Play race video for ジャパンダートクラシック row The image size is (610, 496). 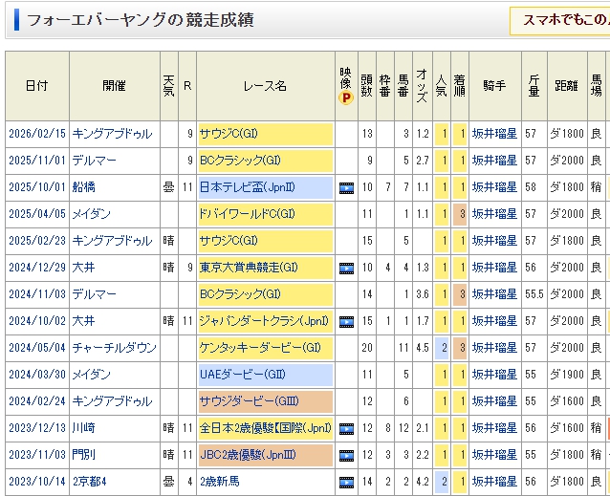346,322
